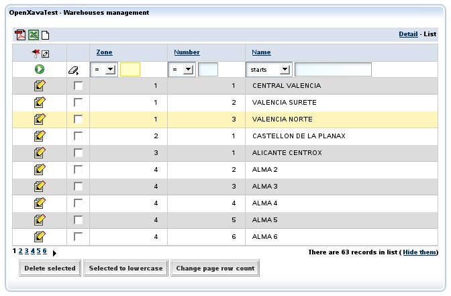This screenshot has width=451, height=296.
Task: Click the red pin customize list icon
Action: (36, 53)
